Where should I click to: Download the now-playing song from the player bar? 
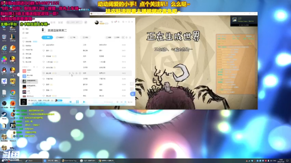tap(33, 104)
